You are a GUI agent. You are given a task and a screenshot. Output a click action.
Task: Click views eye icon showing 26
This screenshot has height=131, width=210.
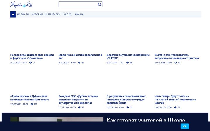79,63
